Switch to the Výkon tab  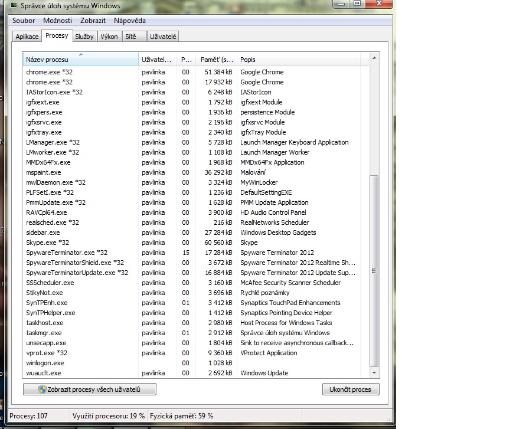[x=109, y=37]
